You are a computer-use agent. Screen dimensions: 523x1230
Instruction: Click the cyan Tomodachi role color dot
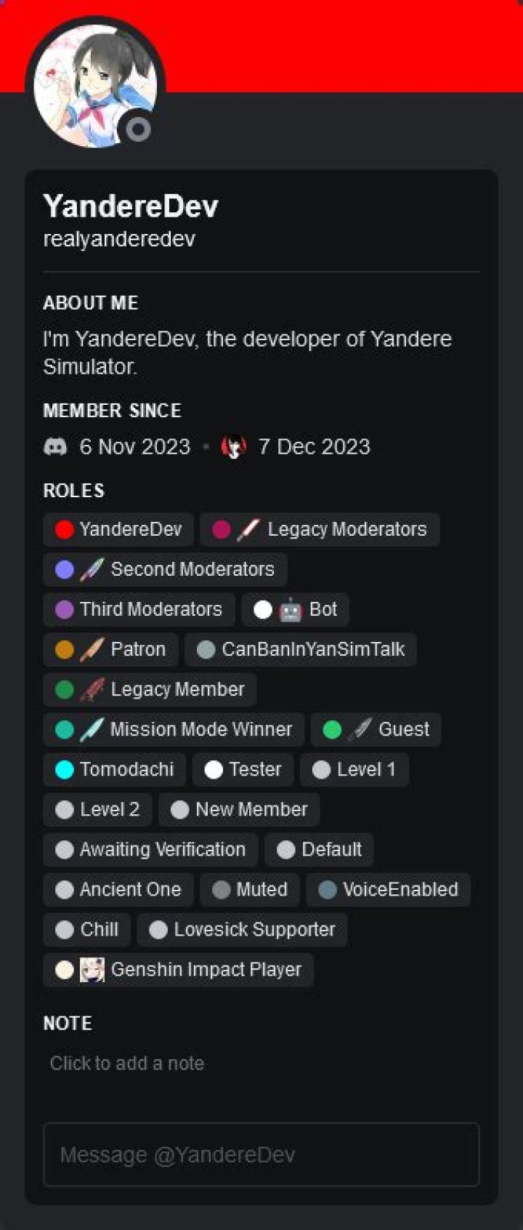(x=65, y=769)
